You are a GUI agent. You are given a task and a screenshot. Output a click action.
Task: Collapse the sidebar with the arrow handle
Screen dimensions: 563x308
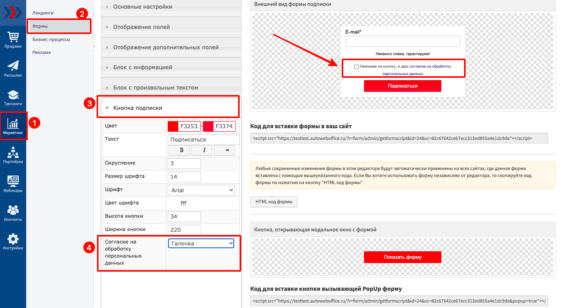pyautogui.click(x=93, y=46)
